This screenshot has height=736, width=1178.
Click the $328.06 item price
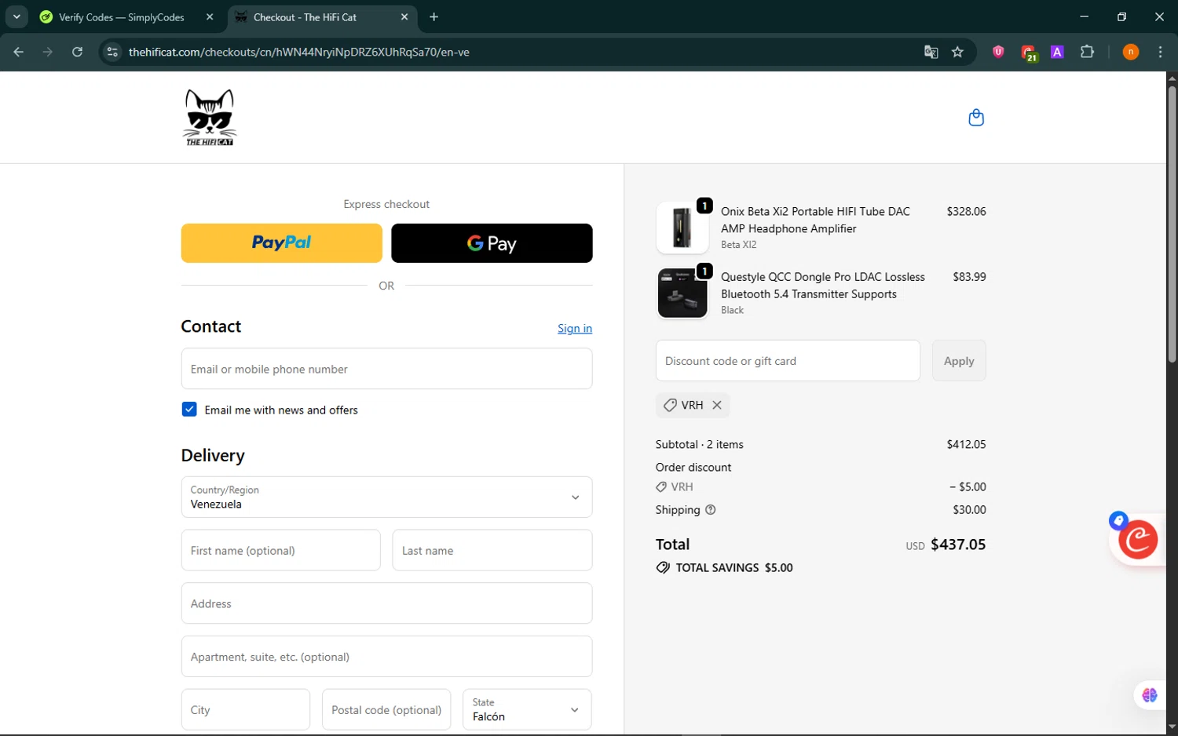tap(966, 211)
